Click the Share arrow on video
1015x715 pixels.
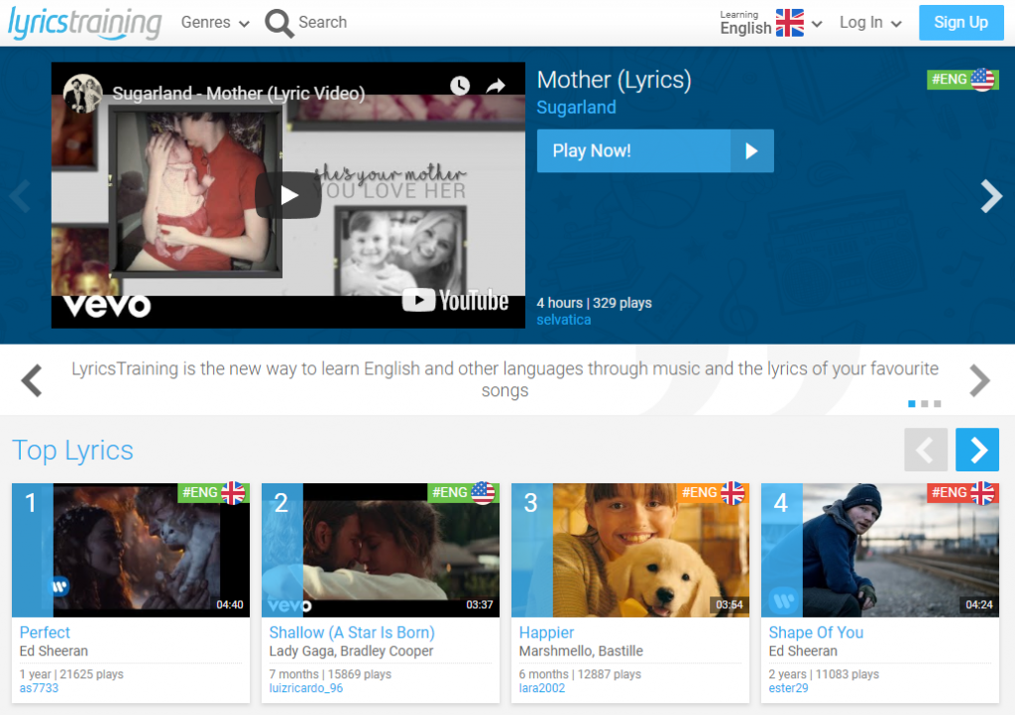[496, 85]
